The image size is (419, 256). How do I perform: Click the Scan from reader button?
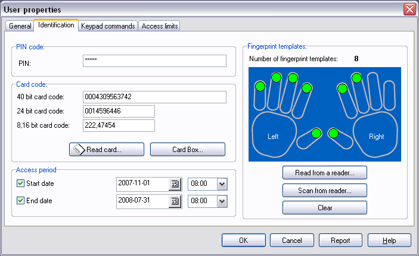click(324, 191)
